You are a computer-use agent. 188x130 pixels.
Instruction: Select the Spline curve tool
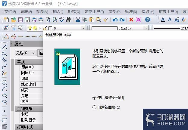click(x=4, y=67)
